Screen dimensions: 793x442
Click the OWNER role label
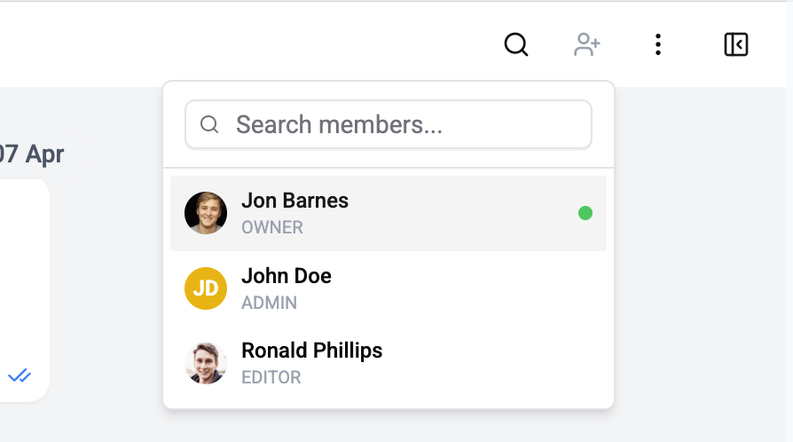tap(272, 227)
